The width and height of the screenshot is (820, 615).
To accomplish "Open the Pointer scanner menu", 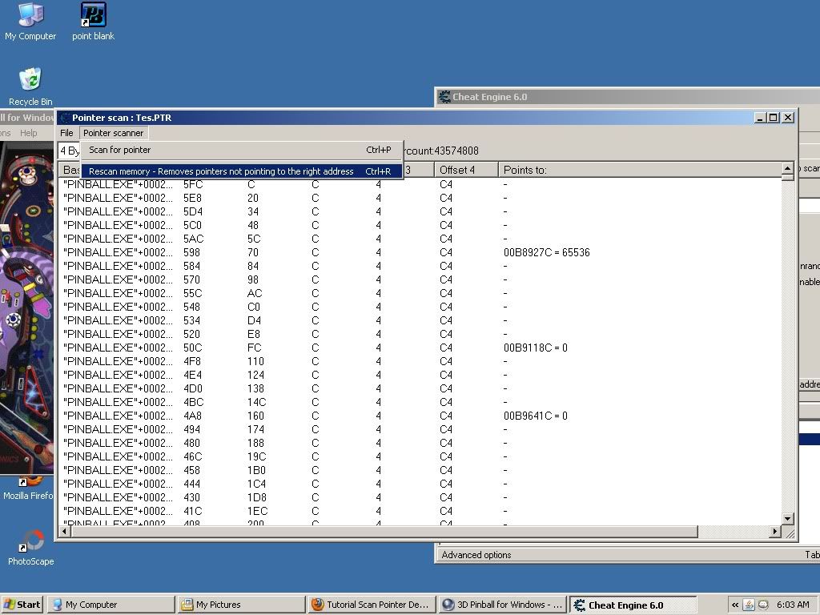I will click(x=113, y=133).
